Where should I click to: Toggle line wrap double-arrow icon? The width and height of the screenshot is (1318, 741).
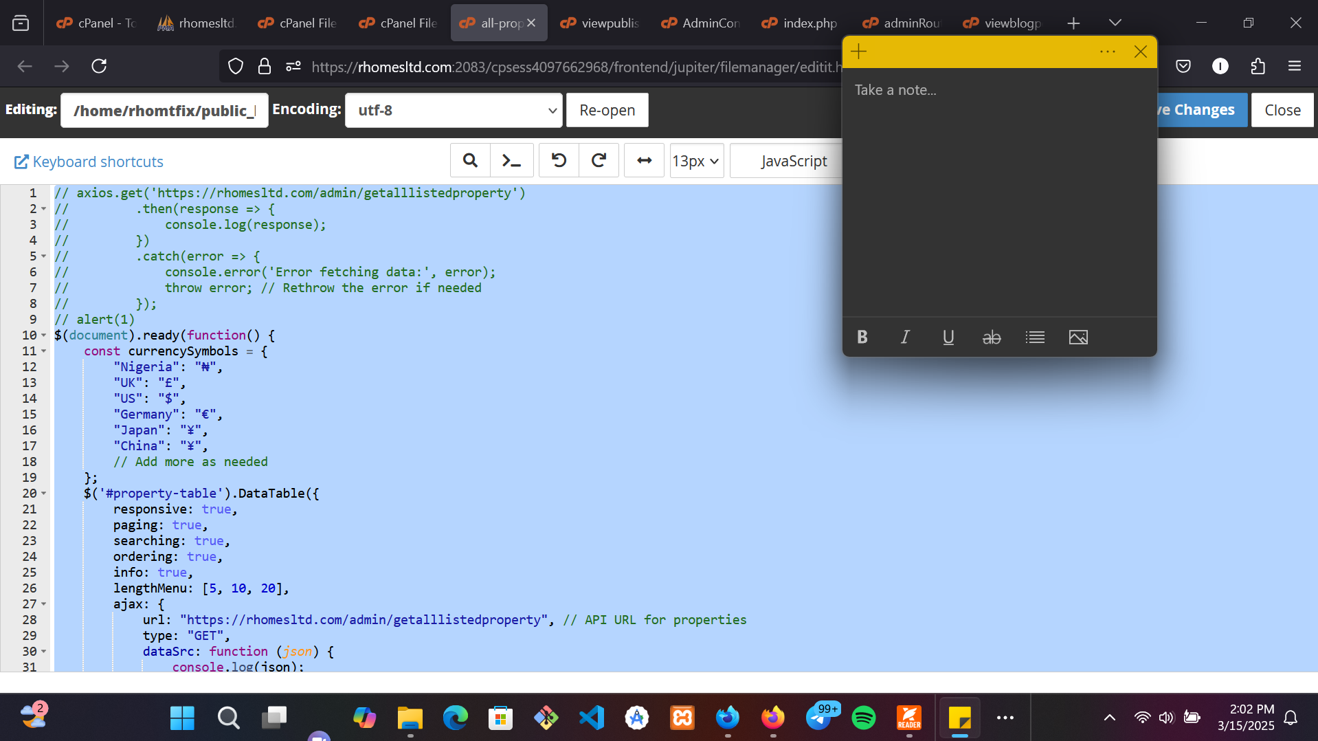pyautogui.click(x=644, y=161)
